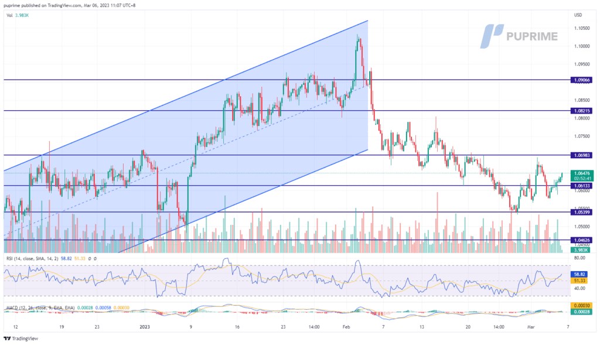Viewport: 600px width, 345px height.
Task: Click the 80.00 RSI scale label
Action: pos(579,258)
